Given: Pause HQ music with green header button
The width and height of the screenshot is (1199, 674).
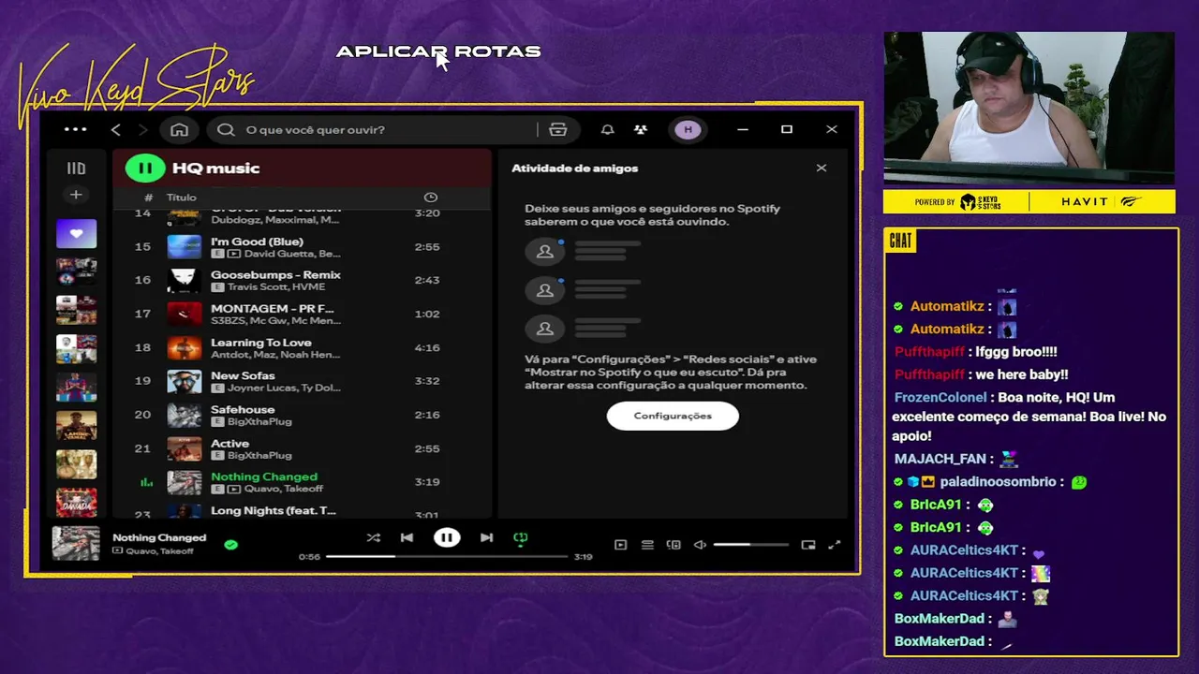Looking at the screenshot, I should [145, 168].
